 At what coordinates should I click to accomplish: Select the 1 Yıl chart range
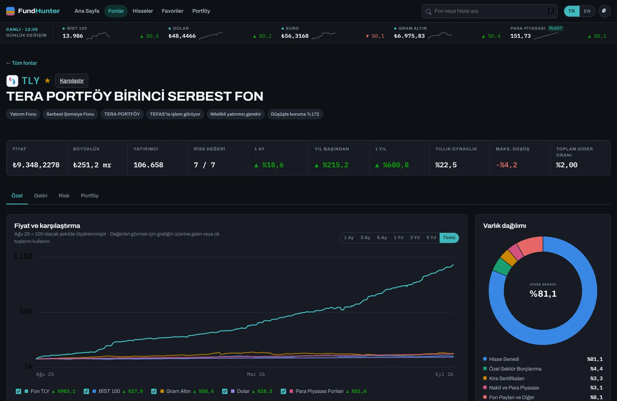(x=398, y=238)
